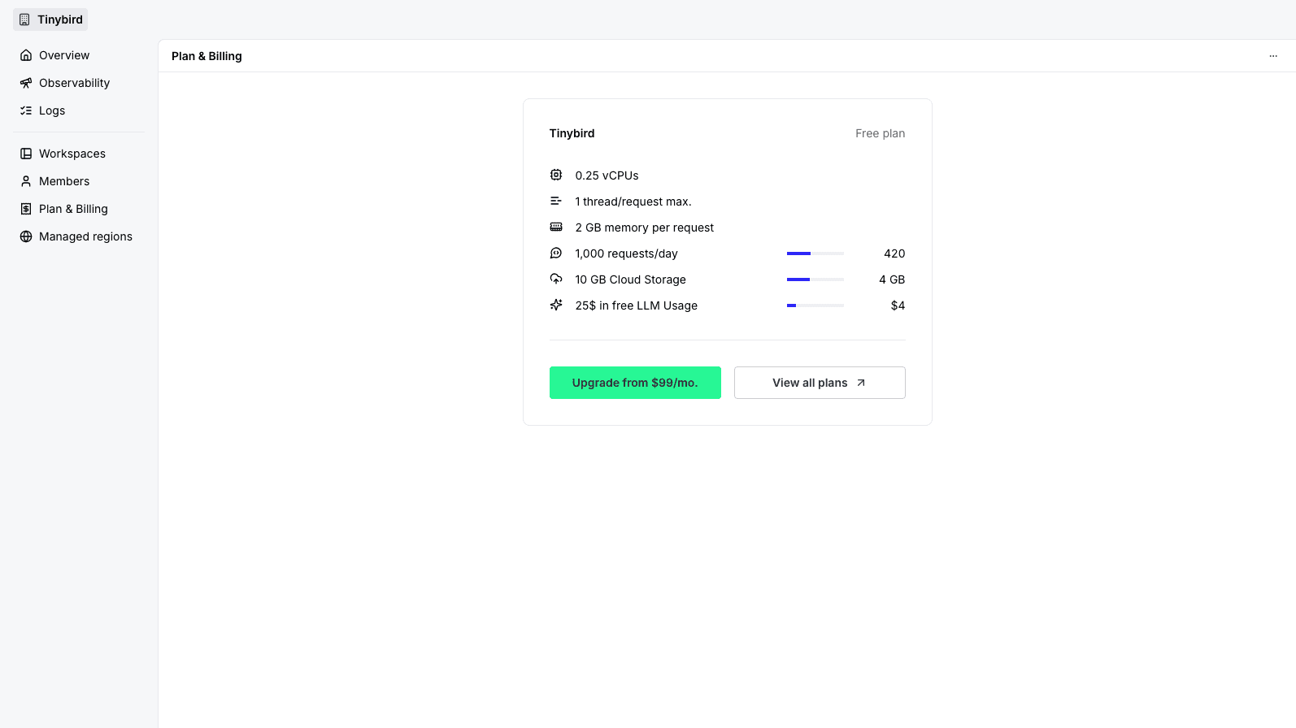Open Logs section
This screenshot has height=728, width=1296.
pos(79,110)
